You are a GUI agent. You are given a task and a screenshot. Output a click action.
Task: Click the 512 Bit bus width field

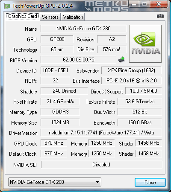click(x=140, y=112)
